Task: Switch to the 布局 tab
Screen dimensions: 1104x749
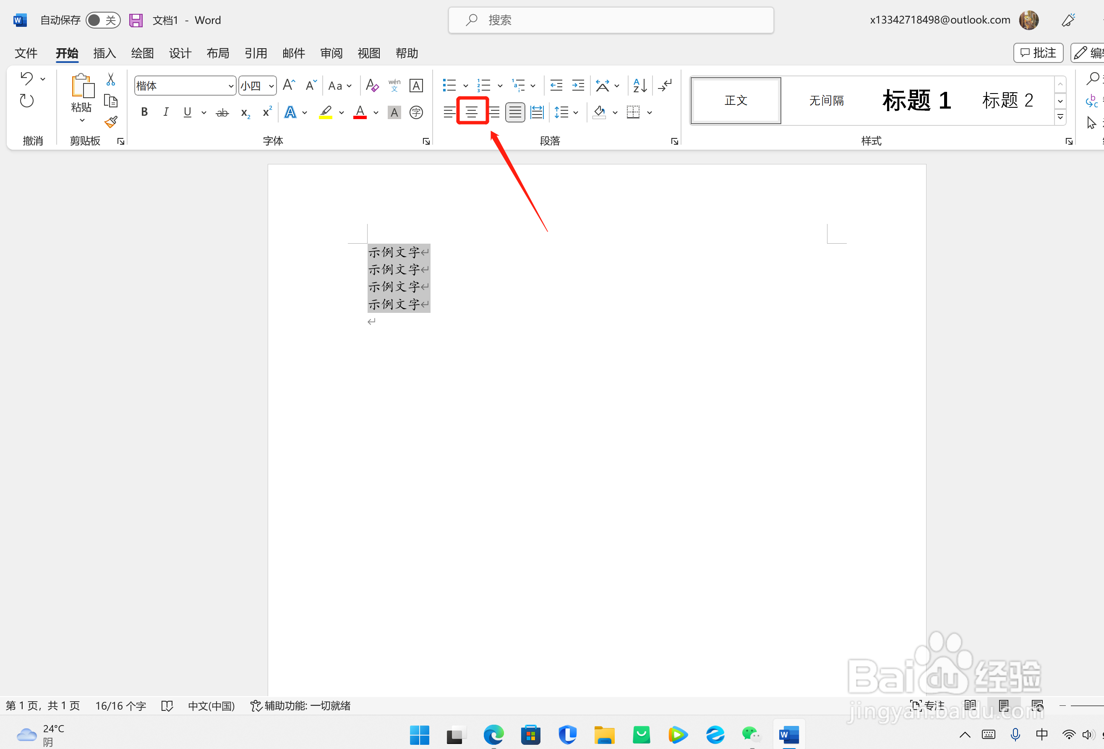Action: coord(218,53)
